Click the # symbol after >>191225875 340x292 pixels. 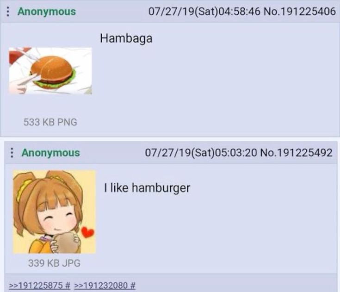coord(68,286)
